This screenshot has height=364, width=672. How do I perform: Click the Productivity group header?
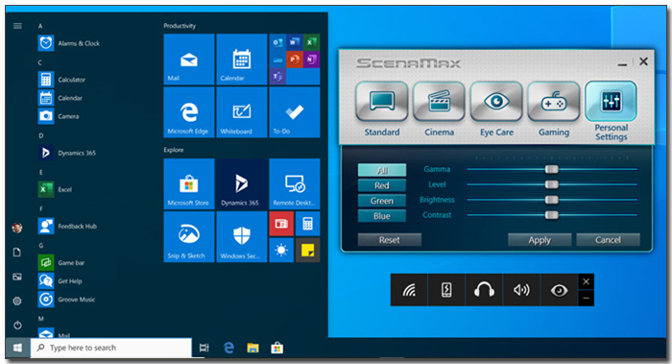[x=180, y=26]
